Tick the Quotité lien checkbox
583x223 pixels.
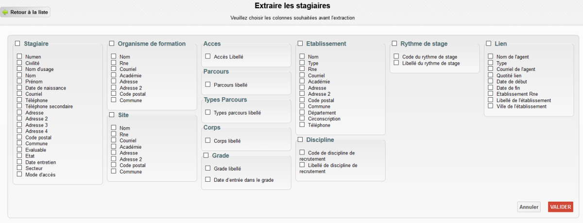[491, 75]
